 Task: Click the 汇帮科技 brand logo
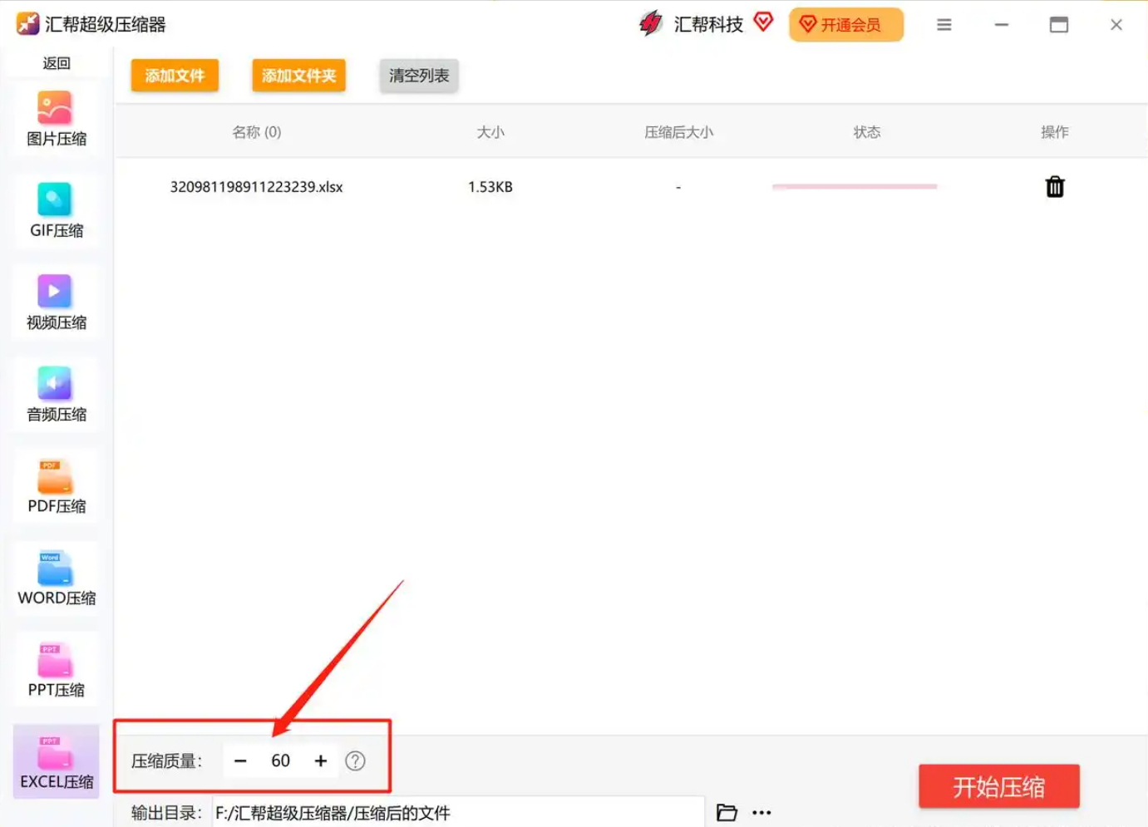coord(651,23)
